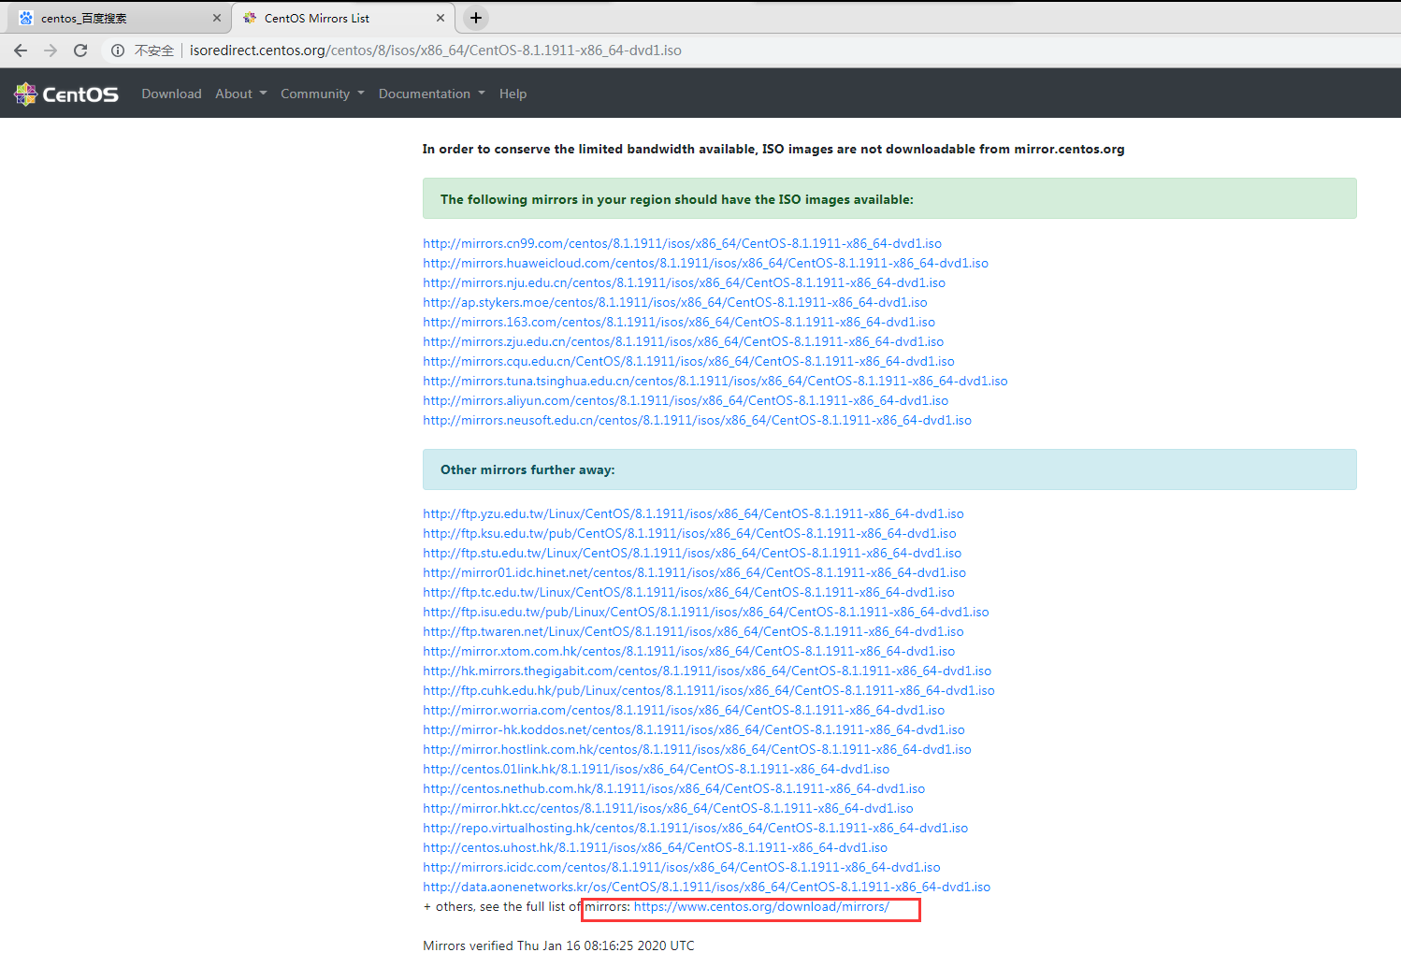
Task: Click the address bar URL field
Action: coord(436,51)
